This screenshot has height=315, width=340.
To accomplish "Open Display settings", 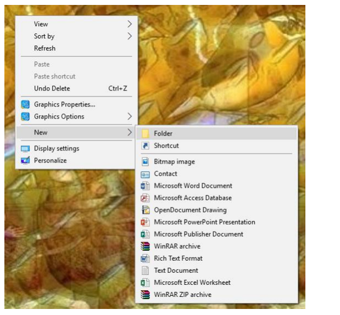I will (76, 149).
